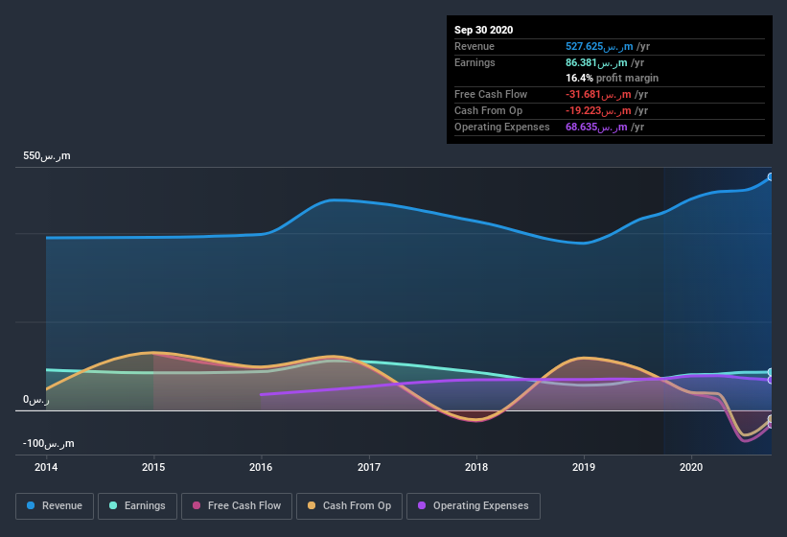Click the 527.625 revenue value
The image size is (787, 537).
(x=599, y=47)
